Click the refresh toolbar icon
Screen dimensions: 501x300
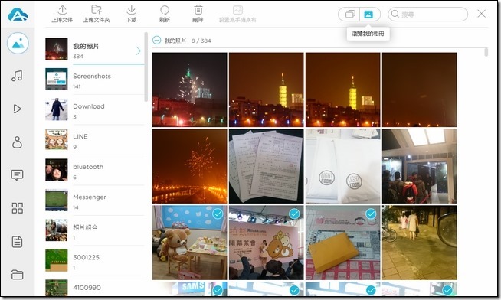pyautogui.click(x=165, y=15)
